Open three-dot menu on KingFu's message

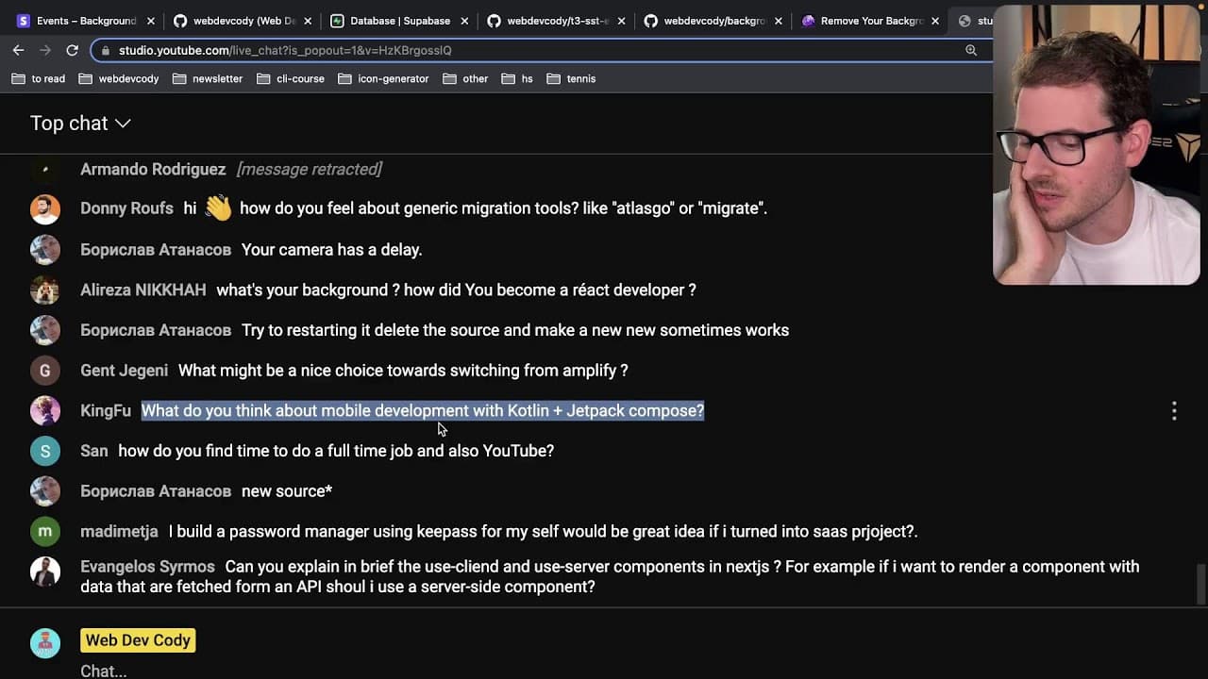pyautogui.click(x=1174, y=410)
